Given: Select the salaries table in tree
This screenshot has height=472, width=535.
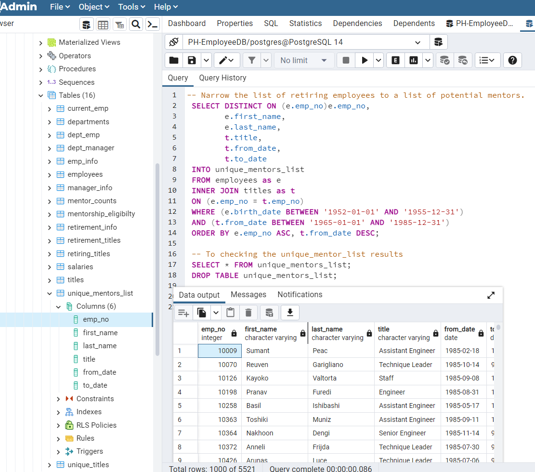Looking at the screenshot, I should tap(80, 267).
